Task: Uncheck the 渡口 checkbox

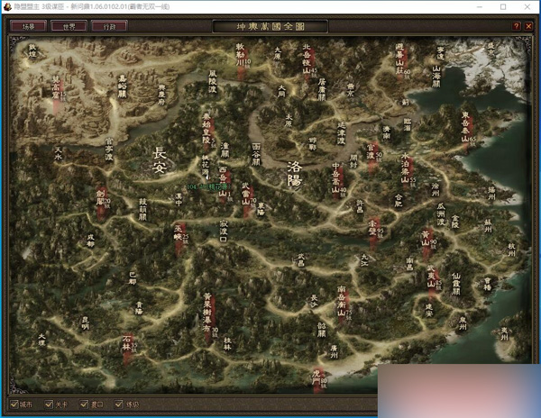Action: [x=85, y=404]
